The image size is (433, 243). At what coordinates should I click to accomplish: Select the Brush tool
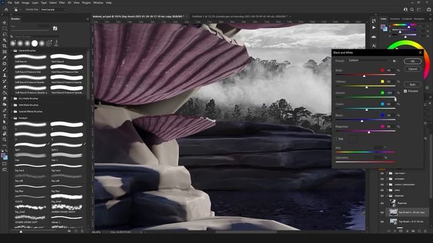[x=5, y=69]
